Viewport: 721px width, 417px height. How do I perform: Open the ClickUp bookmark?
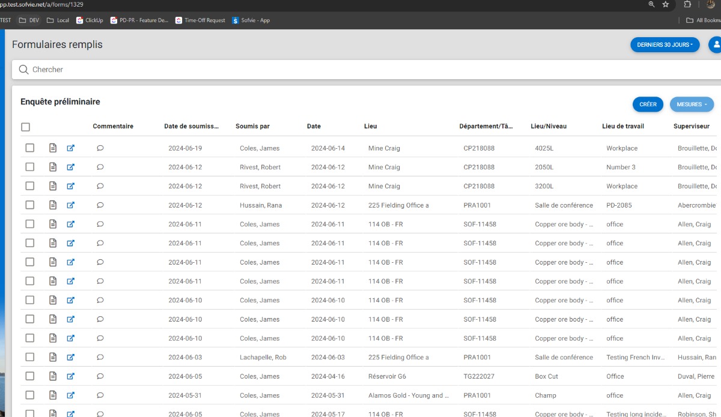[x=90, y=20]
